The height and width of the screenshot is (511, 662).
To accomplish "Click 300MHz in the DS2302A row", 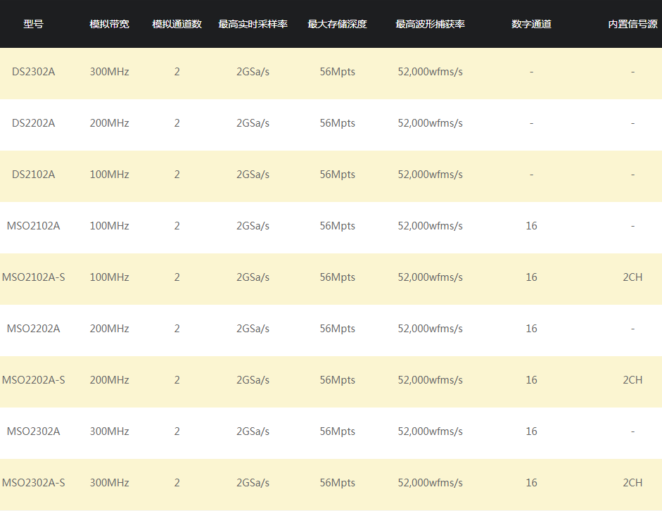I will (x=109, y=72).
